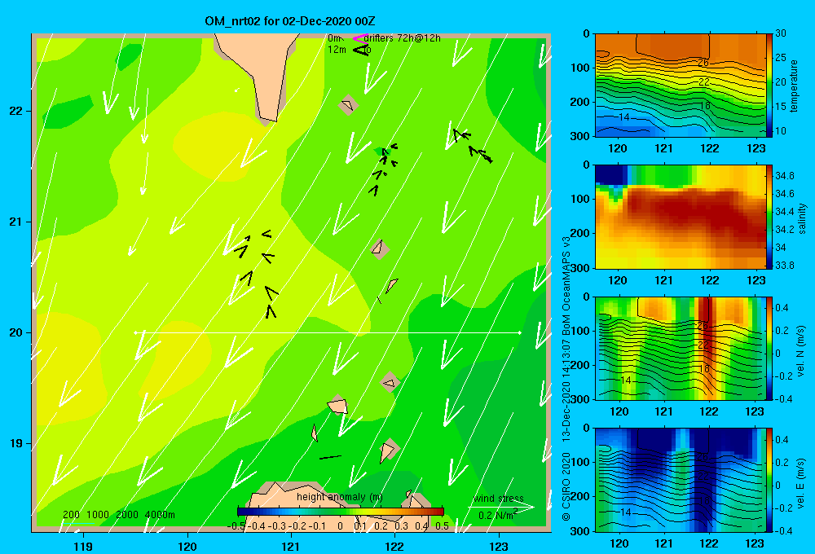
Task: Click the vel. E color bar
Action: tap(769, 480)
